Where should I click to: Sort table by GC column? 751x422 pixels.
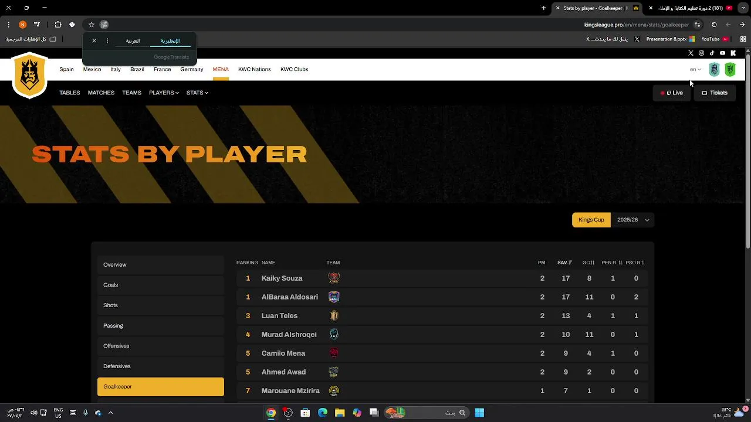588,263
